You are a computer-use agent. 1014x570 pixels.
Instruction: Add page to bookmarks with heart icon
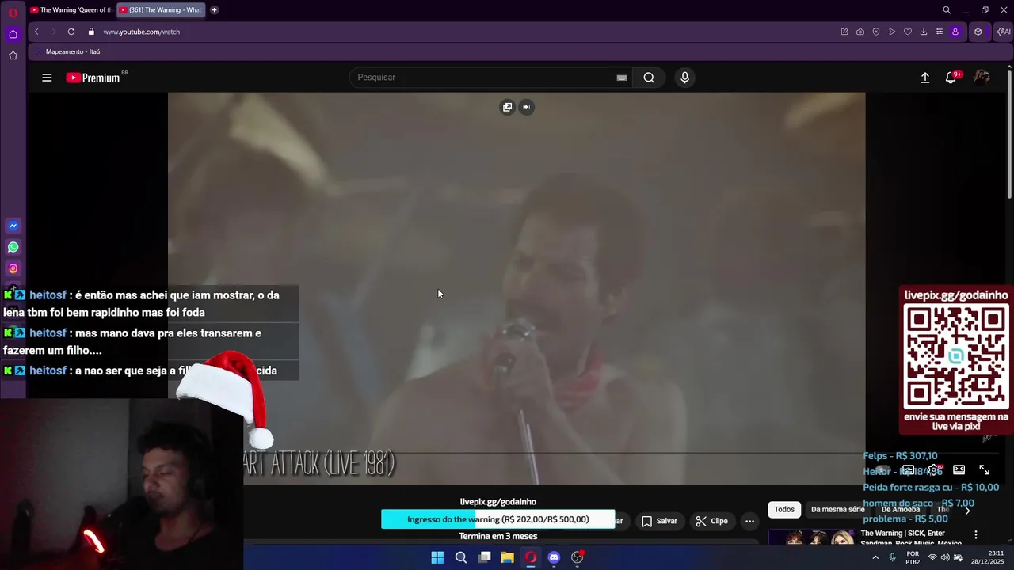pos(908,32)
